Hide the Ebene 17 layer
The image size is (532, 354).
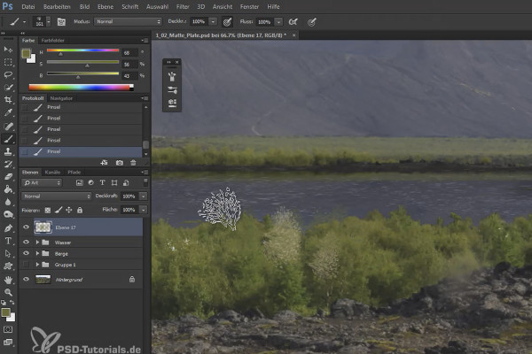26,227
